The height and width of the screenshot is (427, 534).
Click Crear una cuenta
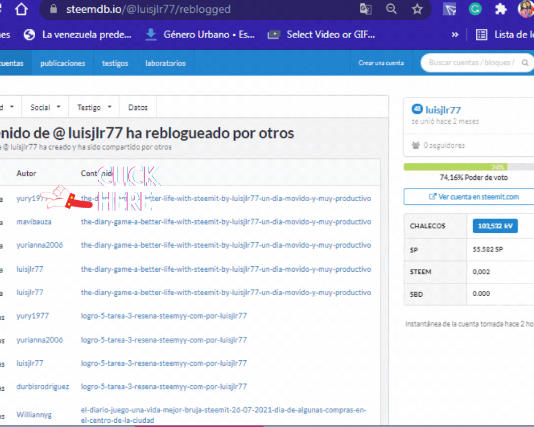tap(381, 63)
